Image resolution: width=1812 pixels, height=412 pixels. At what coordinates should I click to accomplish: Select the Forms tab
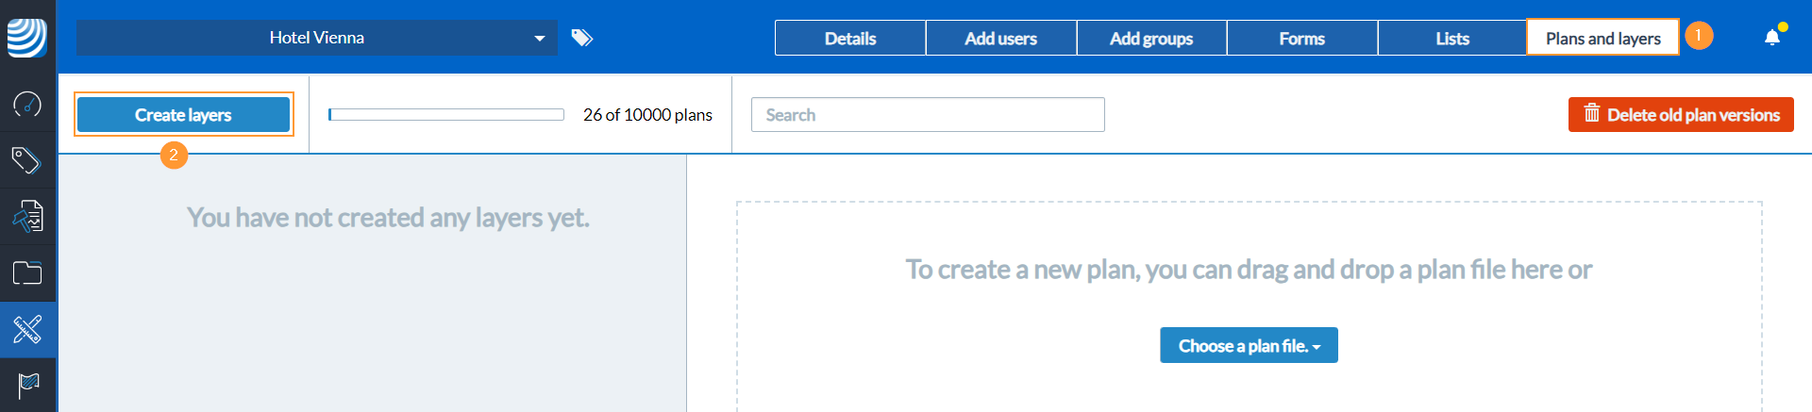coord(1301,39)
